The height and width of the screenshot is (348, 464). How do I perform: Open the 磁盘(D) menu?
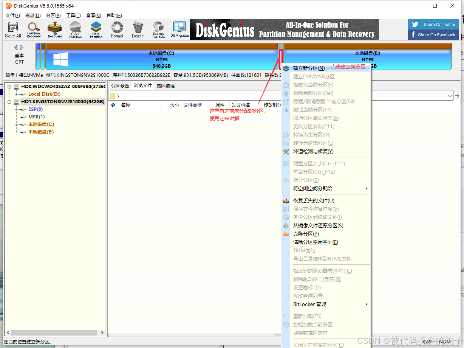(33, 16)
